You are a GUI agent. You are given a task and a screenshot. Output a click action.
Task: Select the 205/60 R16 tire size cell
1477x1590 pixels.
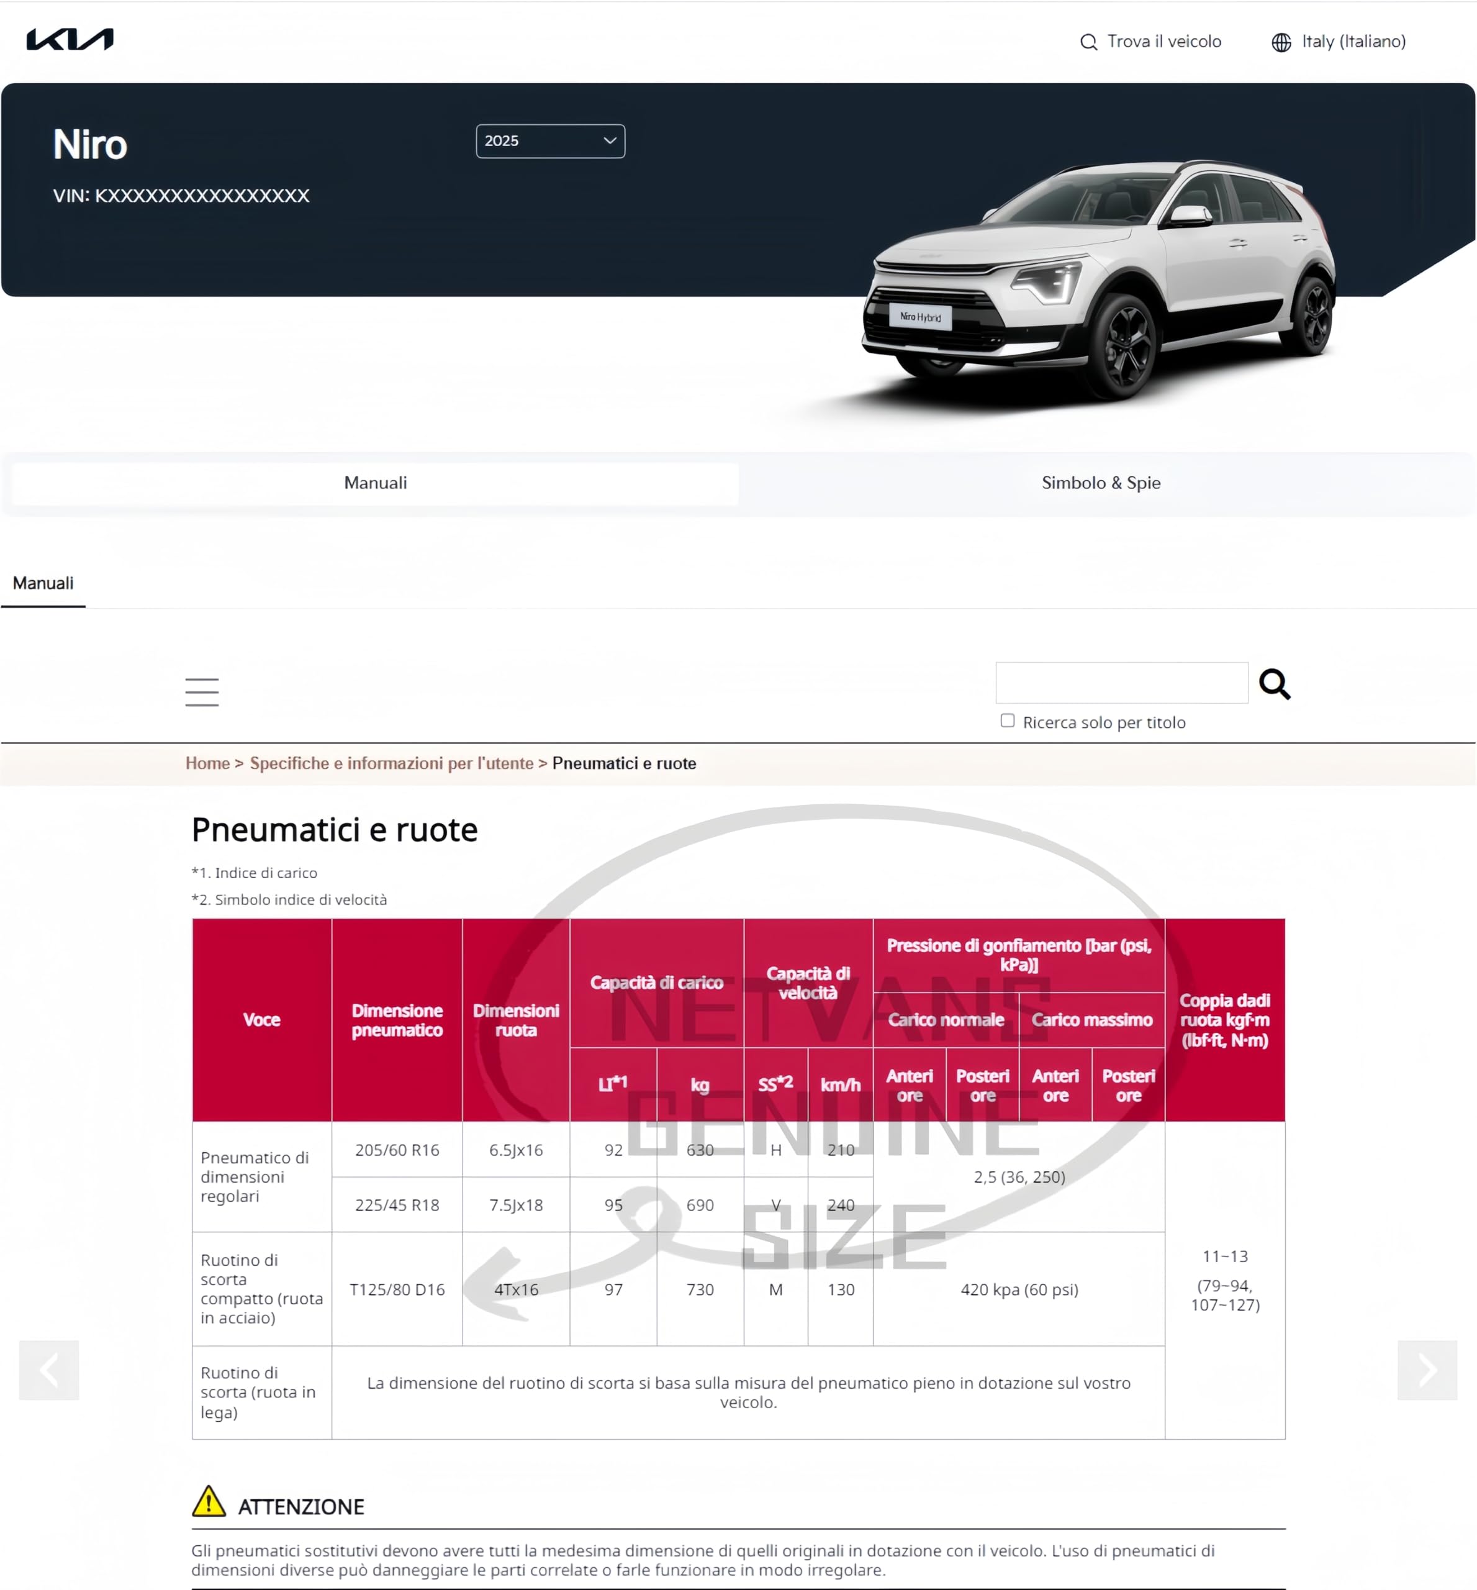397,1150
